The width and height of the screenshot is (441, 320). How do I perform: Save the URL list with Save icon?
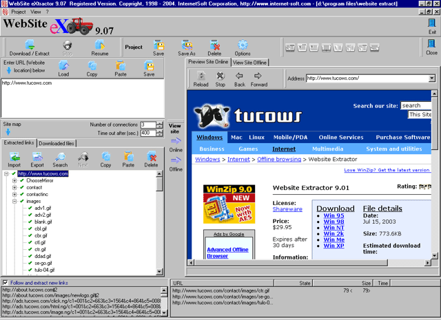point(149,69)
